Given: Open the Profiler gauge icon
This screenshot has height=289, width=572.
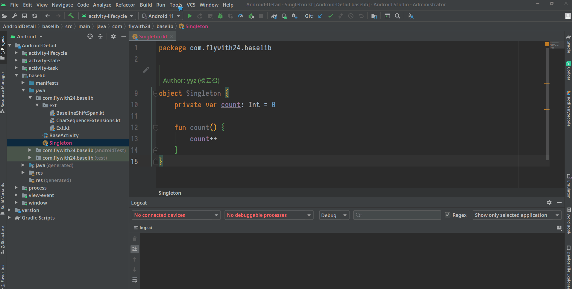Looking at the screenshot, I should (241, 16).
